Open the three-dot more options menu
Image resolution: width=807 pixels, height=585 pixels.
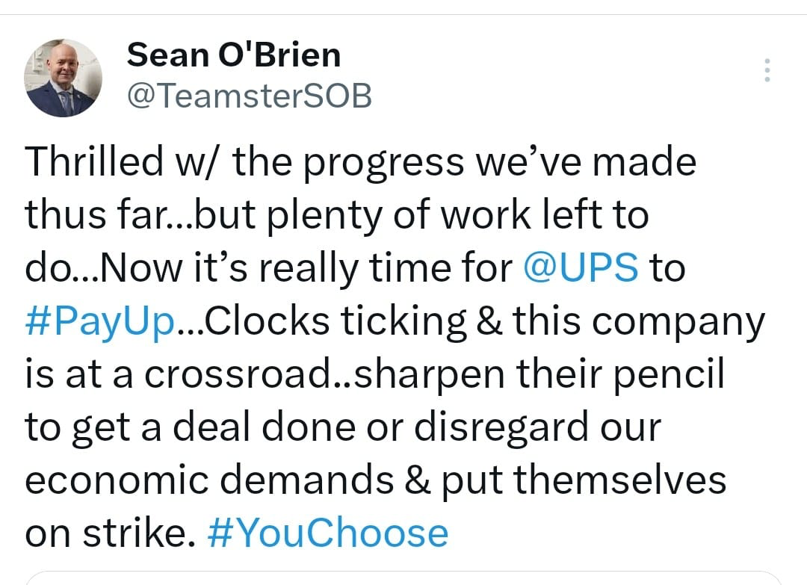coord(767,70)
